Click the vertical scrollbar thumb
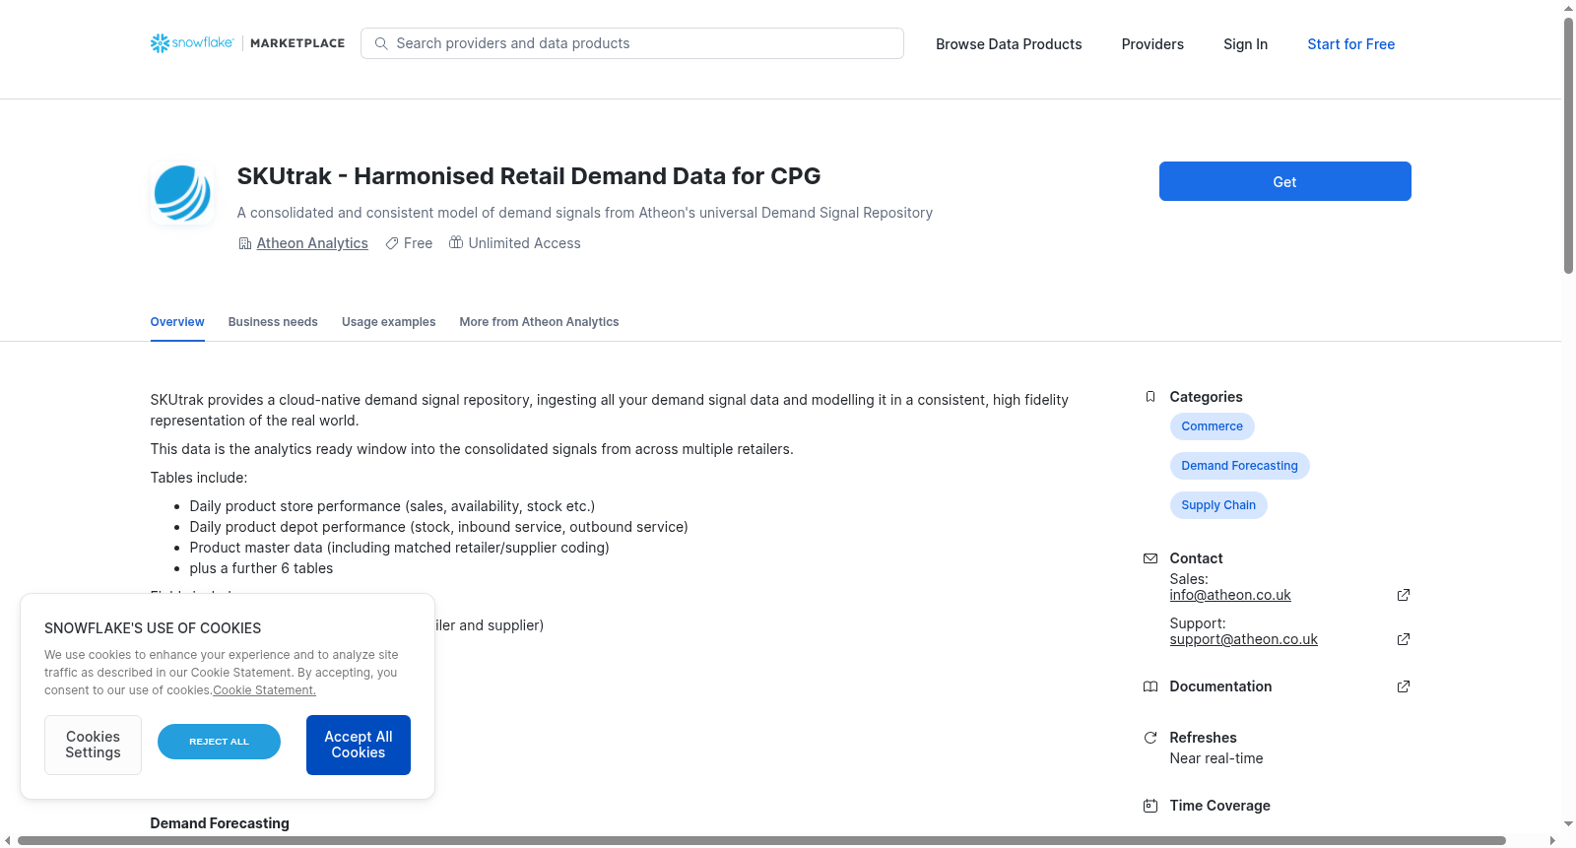This screenshot has height=848, width=1576. [x=1568, y=145]
